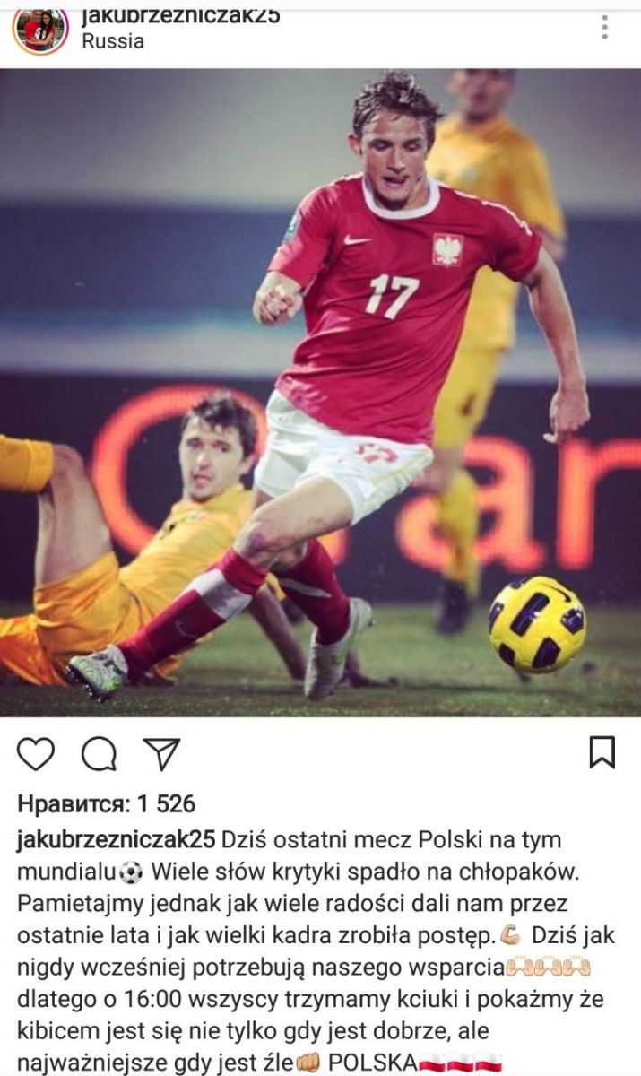Open the three-dot post options menu
Screen dimensions: 641x1076
[x=605, y=26]
